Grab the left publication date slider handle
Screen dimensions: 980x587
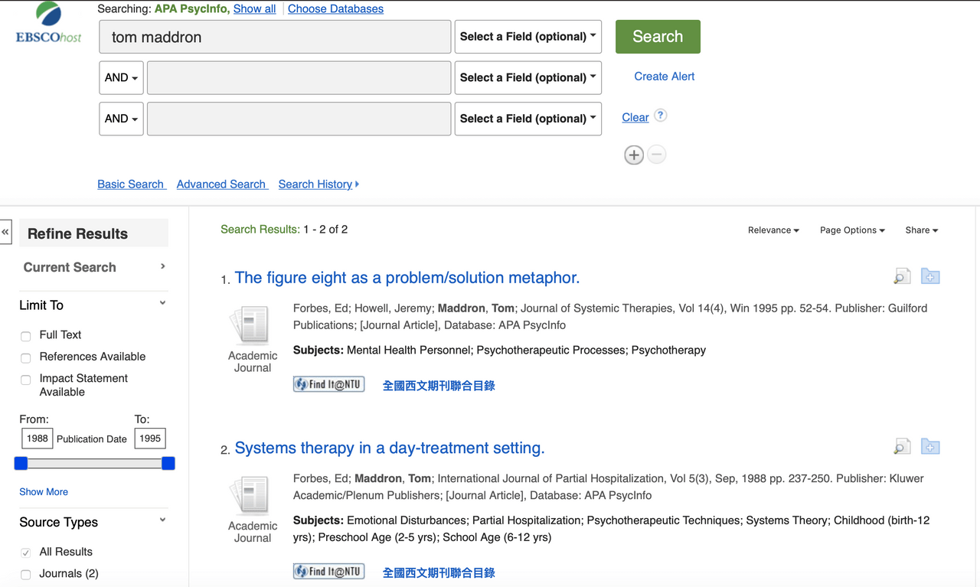[x=21, y=463]
